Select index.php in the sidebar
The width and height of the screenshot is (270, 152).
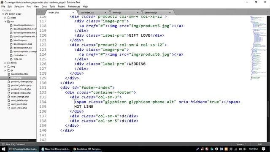coord(16,78)
